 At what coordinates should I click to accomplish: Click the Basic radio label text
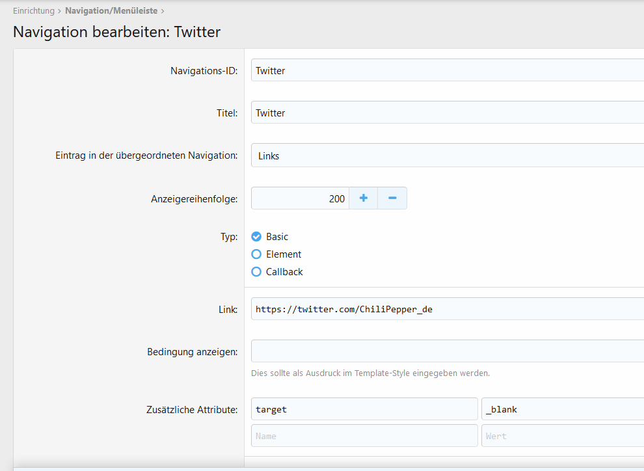pyautogui.click(x=277, y=237)
